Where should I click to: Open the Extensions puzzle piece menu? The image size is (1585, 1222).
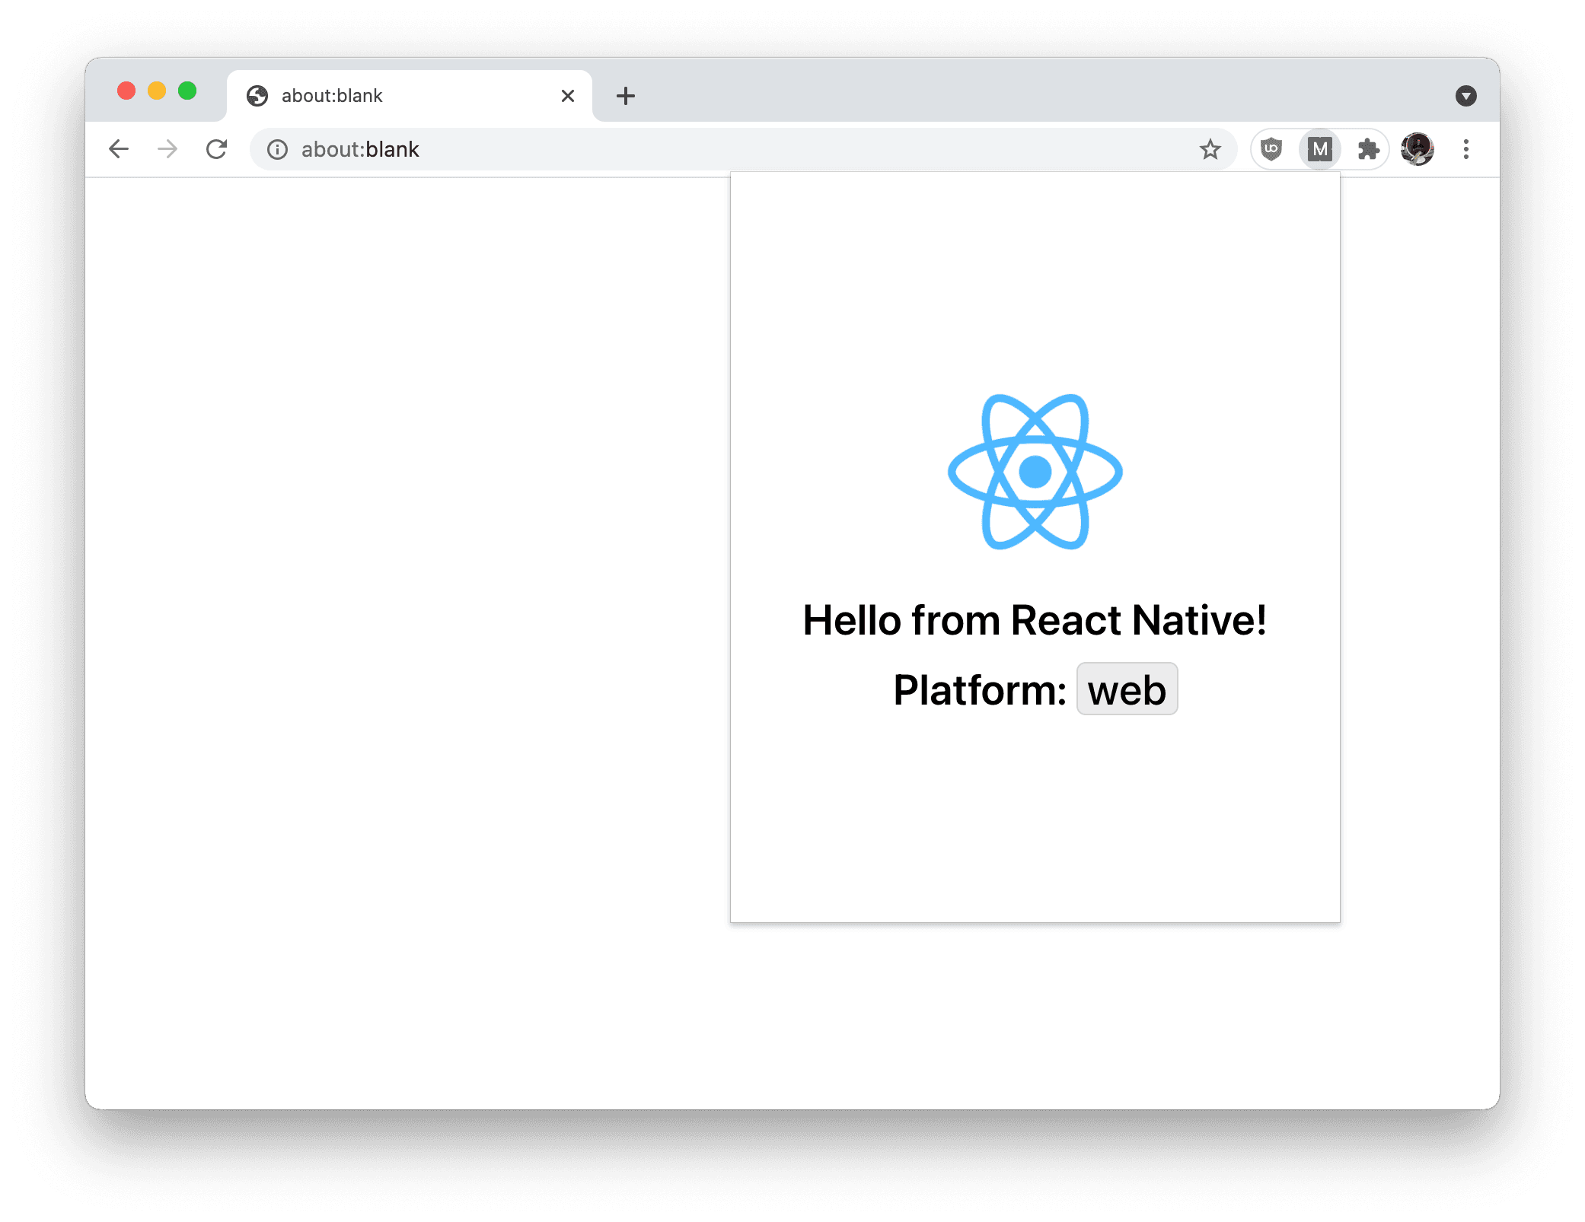click(x=1368, y=149)
